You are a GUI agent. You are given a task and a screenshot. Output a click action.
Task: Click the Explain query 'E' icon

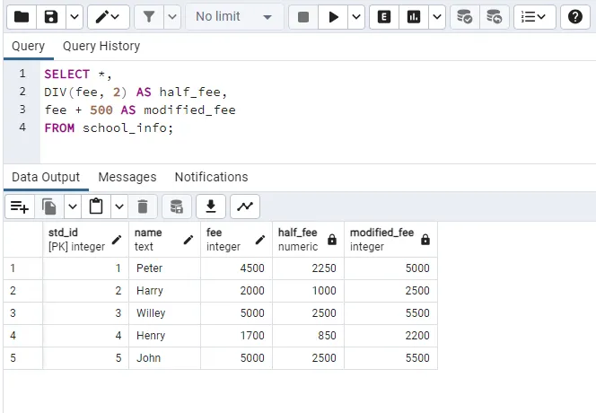[x=384, y=17]
